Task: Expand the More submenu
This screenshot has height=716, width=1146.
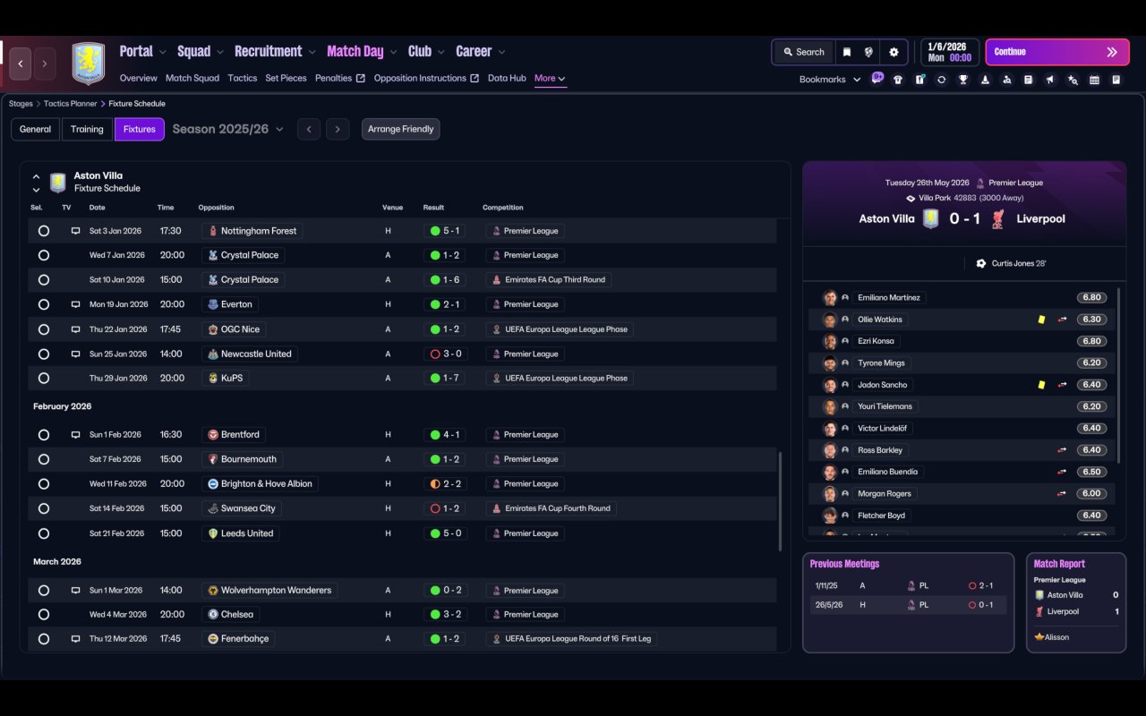Action: tap(550, 79)
